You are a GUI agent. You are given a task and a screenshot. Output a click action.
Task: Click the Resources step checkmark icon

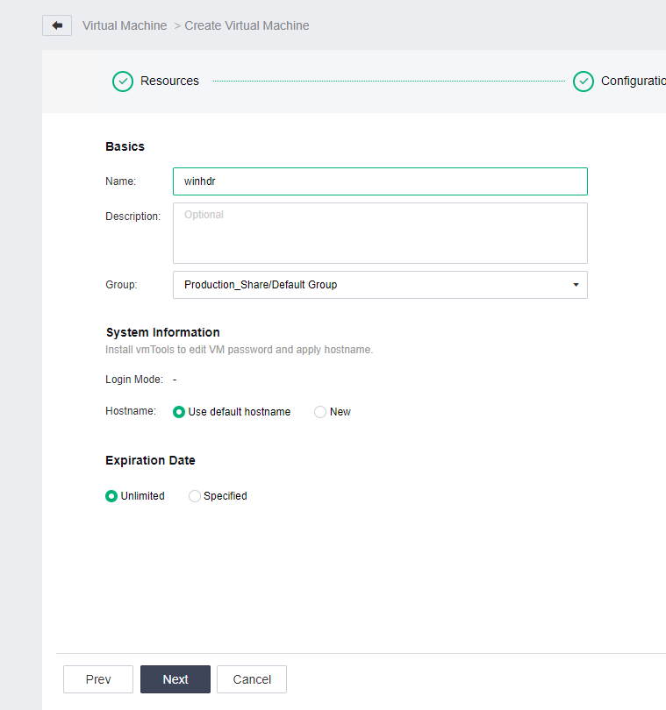(123, 82)
